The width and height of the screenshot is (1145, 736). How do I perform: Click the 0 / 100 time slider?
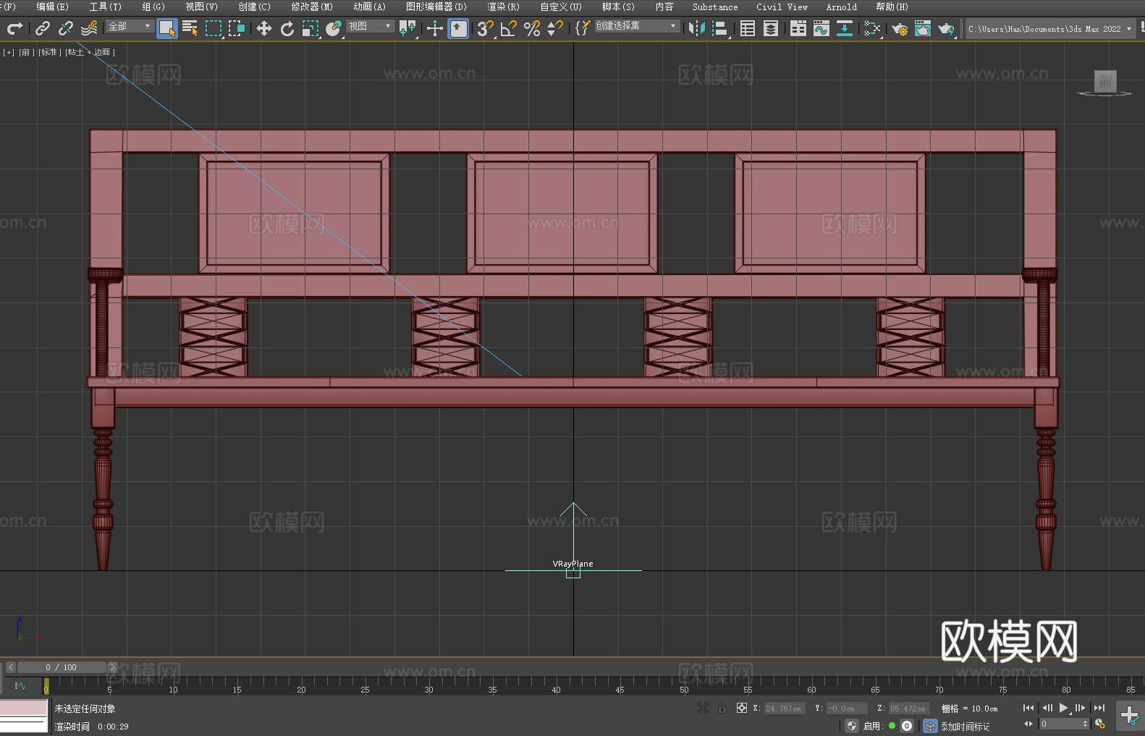point(62,667)
